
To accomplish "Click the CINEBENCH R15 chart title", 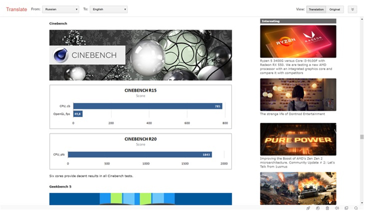I will [x=141, y=90].
